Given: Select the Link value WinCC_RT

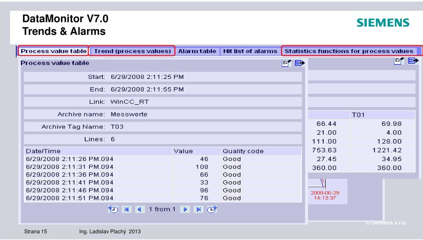Looking at the screenshot, I should [130, 102].
